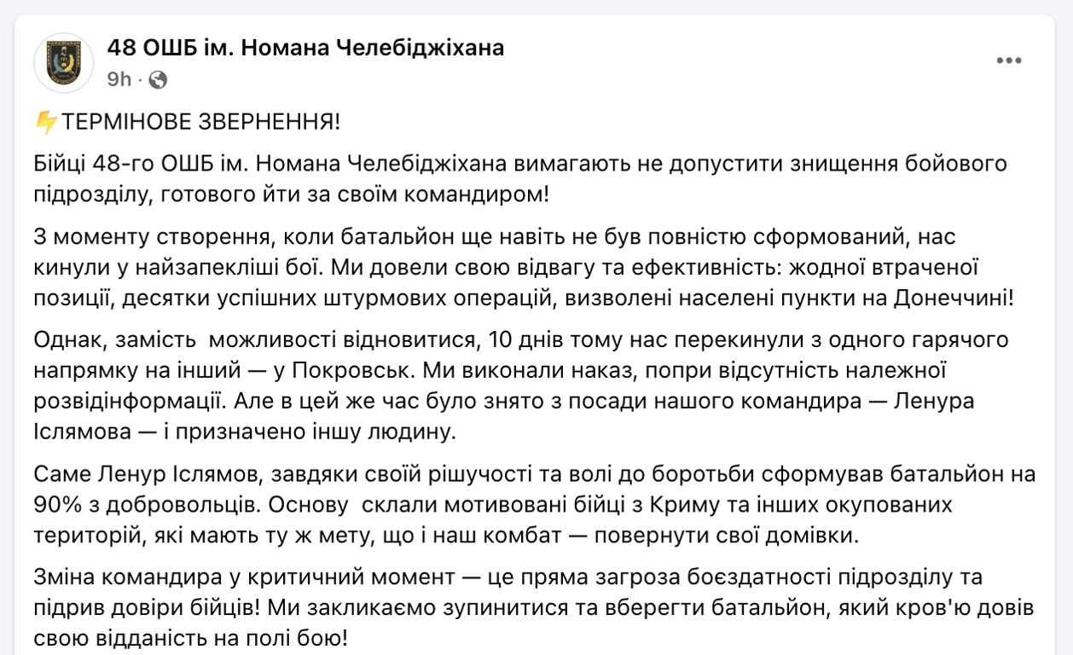Click the "ТЕРМІНОВЕ ЗВЕРНЕННЯ!" heading text
1073x655 pixels.
point(200,123)
